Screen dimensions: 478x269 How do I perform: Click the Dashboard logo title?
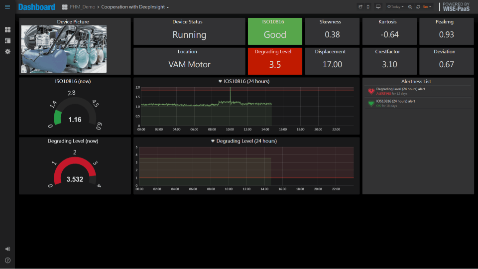tap(36, 7)
